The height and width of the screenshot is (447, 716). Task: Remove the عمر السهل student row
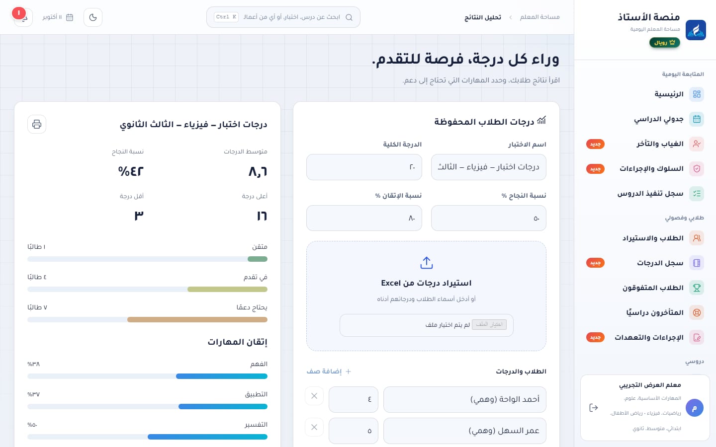(x=314, y=427)
